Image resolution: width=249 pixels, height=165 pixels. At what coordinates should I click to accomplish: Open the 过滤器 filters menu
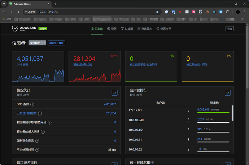point(127,29)
